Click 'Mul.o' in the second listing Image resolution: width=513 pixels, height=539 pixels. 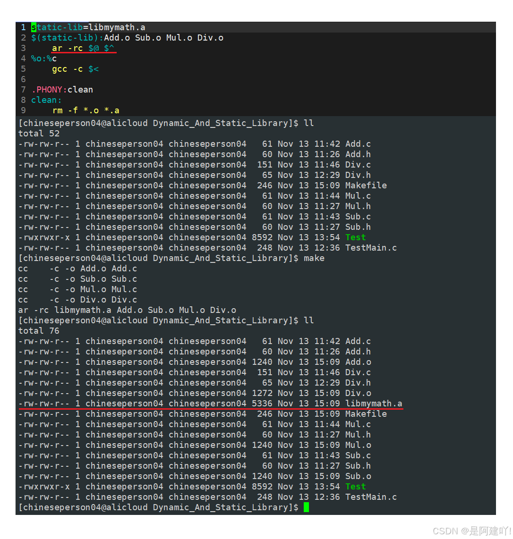pyautogui.click(x=358, y=445)
